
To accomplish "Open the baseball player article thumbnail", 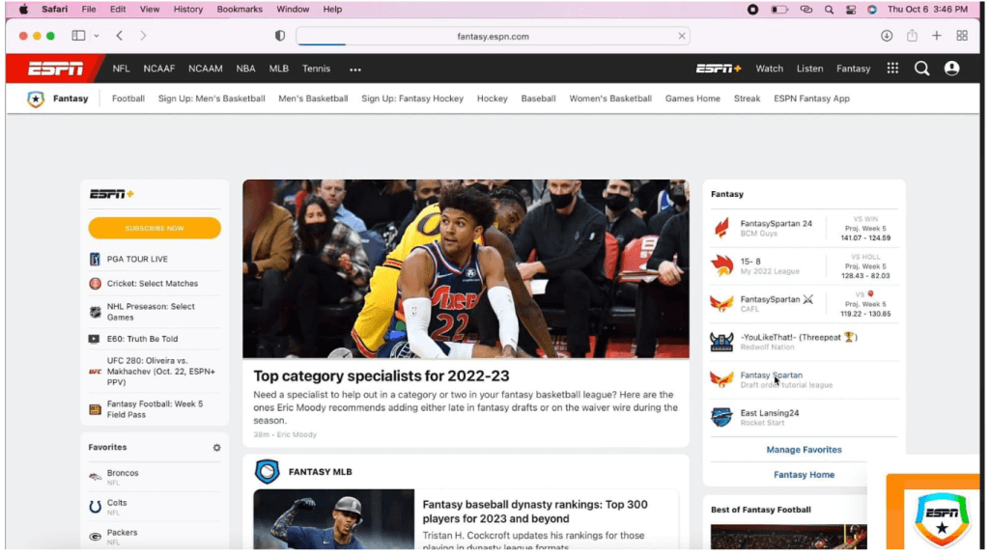I will [x=333, y=519].
